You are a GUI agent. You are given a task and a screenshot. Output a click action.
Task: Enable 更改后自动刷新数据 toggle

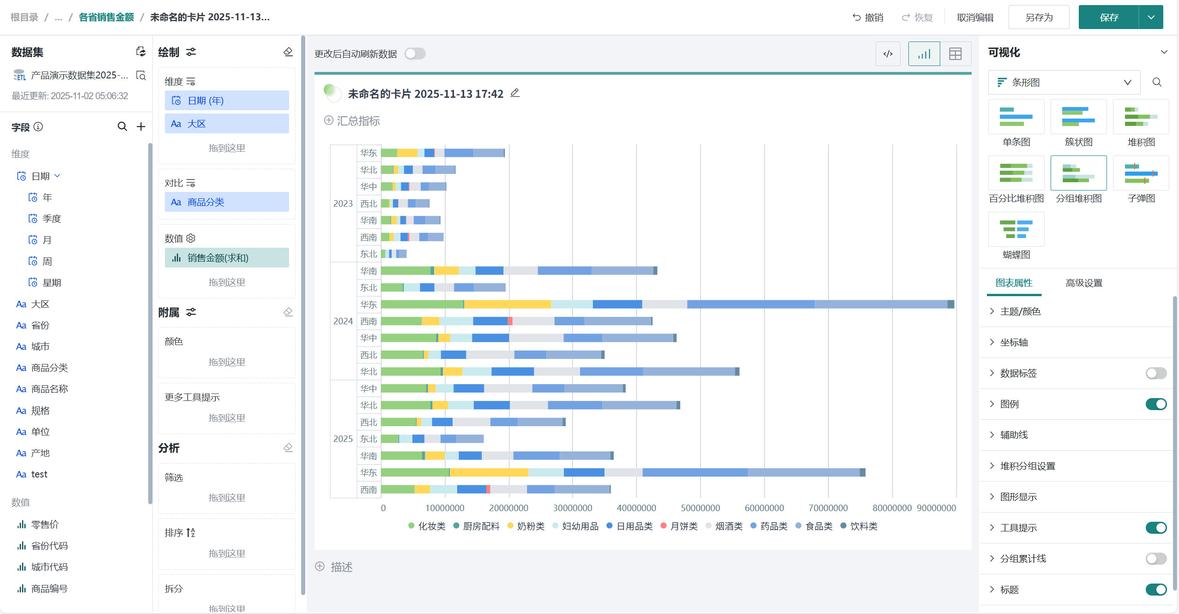[x=415, y=54]
